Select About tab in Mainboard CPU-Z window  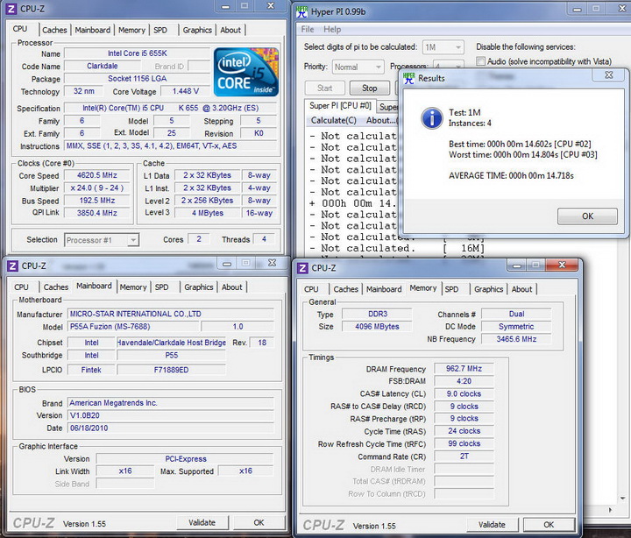click(x=232, y=287)
